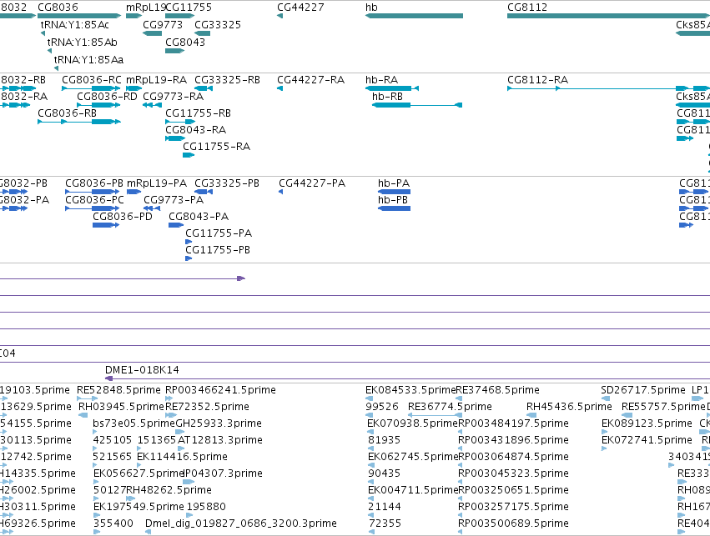Click RP003045323.5prime EST label
Screen dimensions: 710x536
[x=513, y=473]
